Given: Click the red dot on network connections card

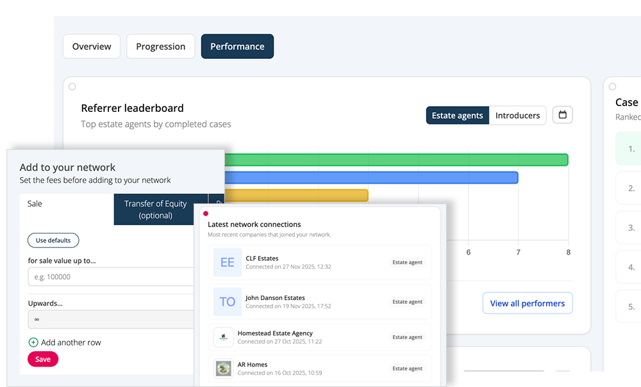Looking at the screenshot, I should pyautogui.click(x=205, y=214).
